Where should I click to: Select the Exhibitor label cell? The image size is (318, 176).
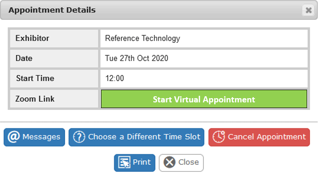point(54,39)
